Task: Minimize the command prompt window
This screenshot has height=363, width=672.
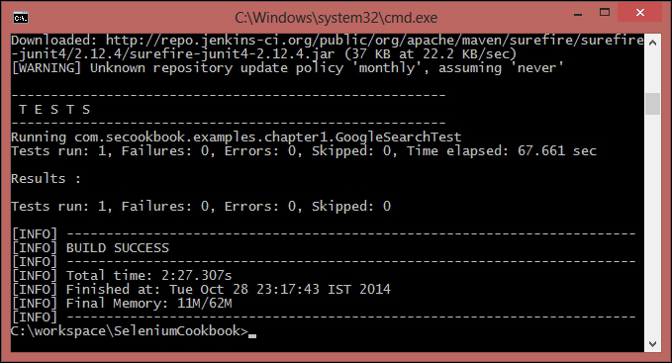Action: (x=578, y=13)
